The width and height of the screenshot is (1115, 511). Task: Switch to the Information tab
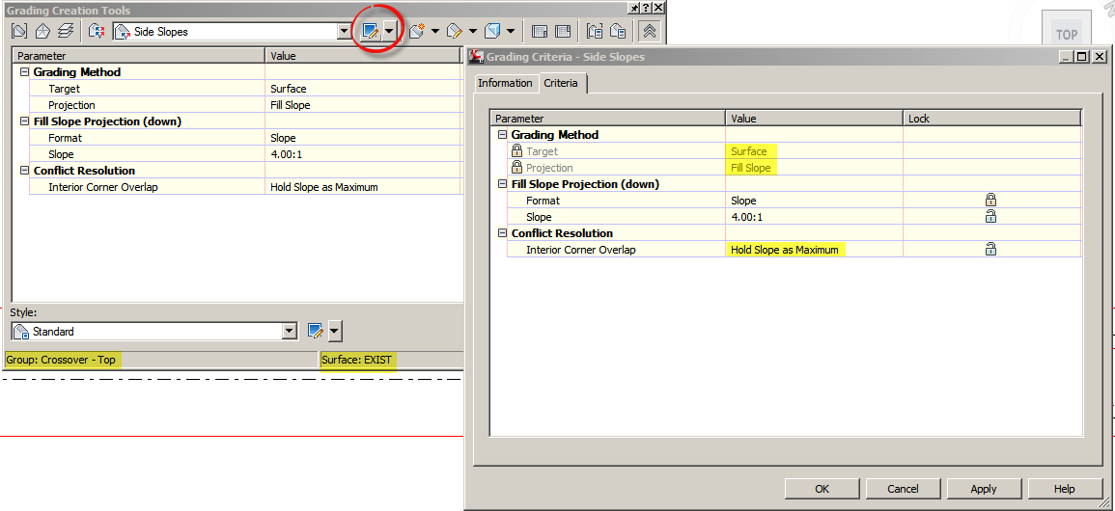tap(505, 83)
